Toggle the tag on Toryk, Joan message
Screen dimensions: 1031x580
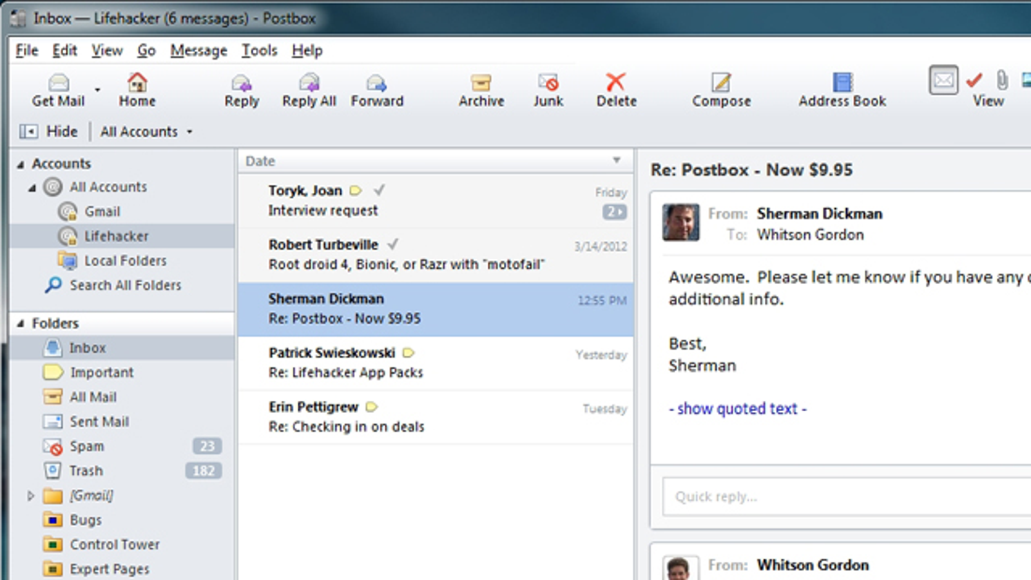click(356, 191)
